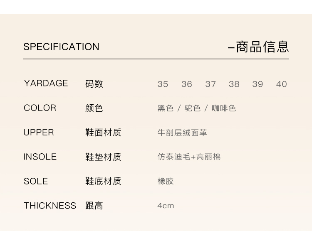Click the 牛剖层绒面革 upper material text

pyautogui.click(x=182, y=133)
